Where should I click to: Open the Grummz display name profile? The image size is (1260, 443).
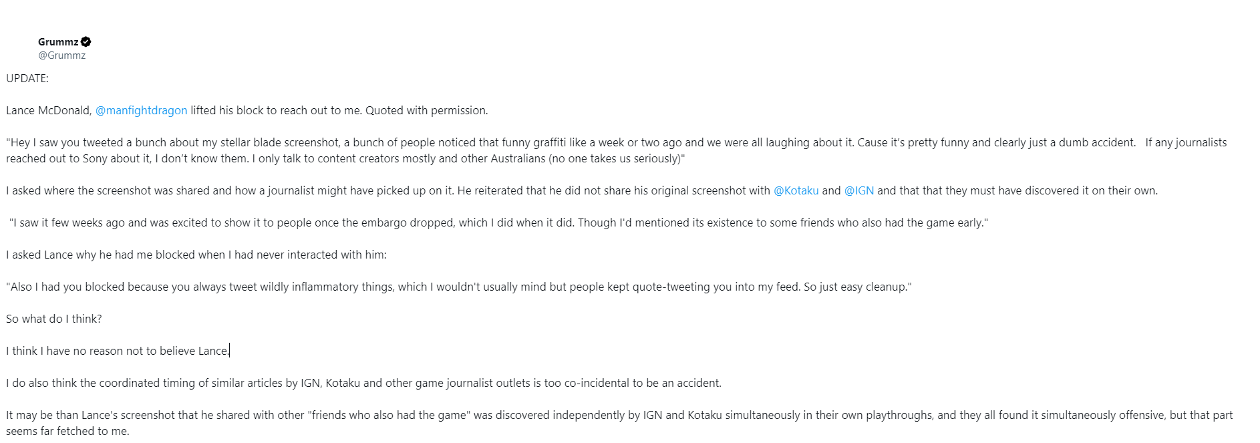58,41
